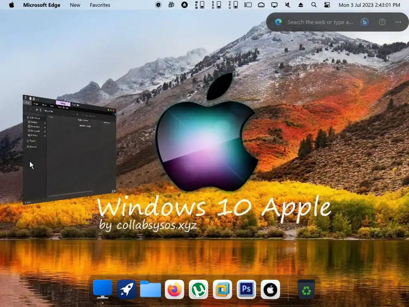Open the black Apple icon app in the dock
Screen dimensions: 409x307
(x=270, y=289)
